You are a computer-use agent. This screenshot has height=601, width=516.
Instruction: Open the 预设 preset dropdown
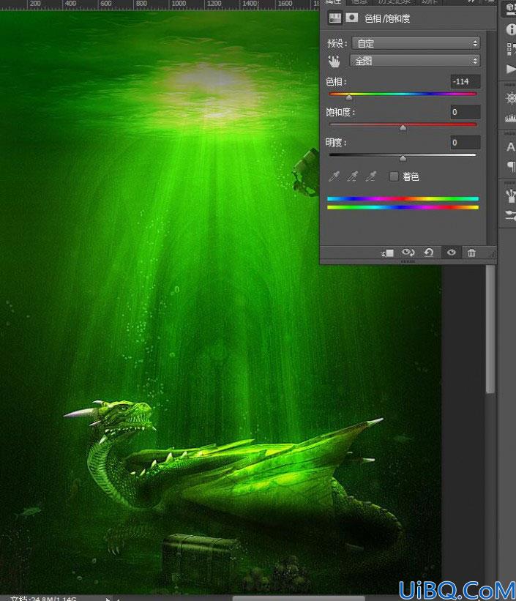[416, 43]
